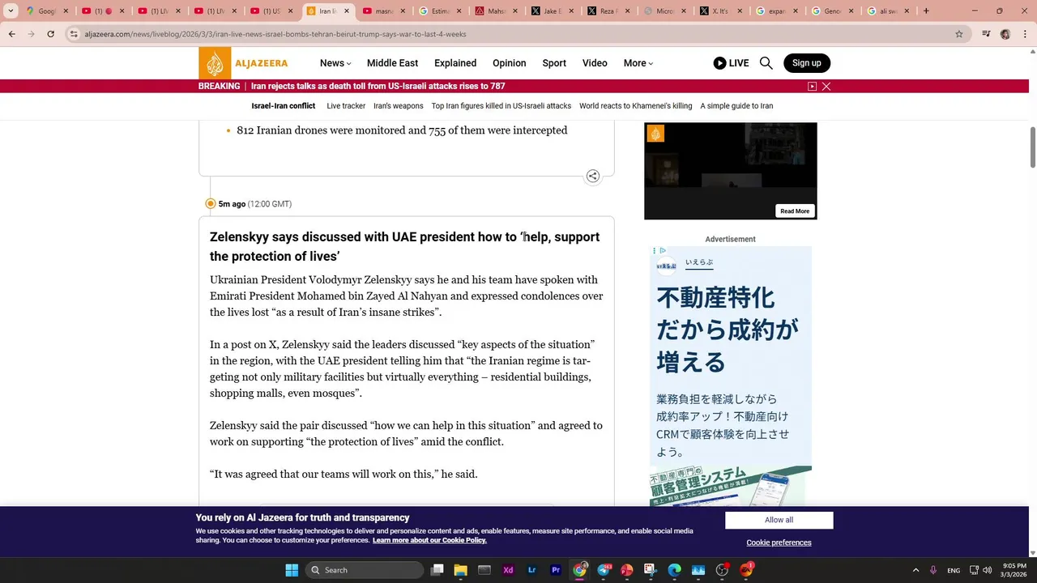Expand the More dropdown menu
The width and height of the screenshot is (1037, 583).
coord(638,63)
